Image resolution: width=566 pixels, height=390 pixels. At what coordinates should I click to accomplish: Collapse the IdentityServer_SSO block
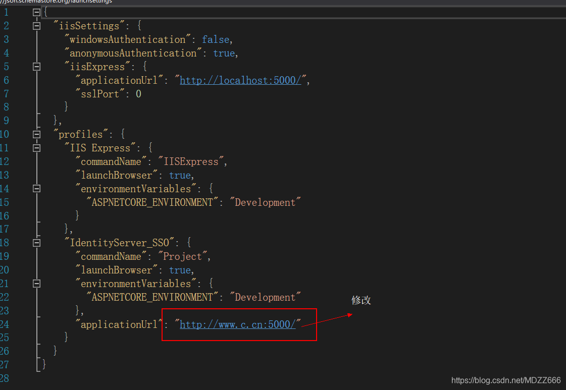[36, 243]
